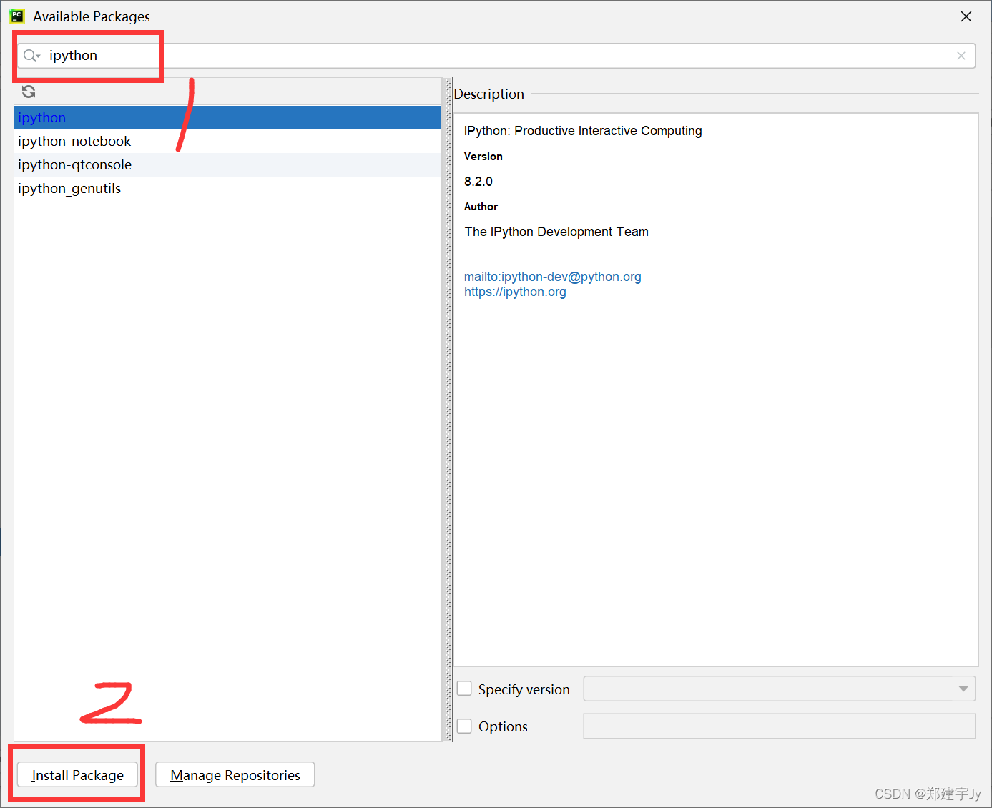Click the Options text input field
The image size is (992, 808).
[x=780, y=726]
